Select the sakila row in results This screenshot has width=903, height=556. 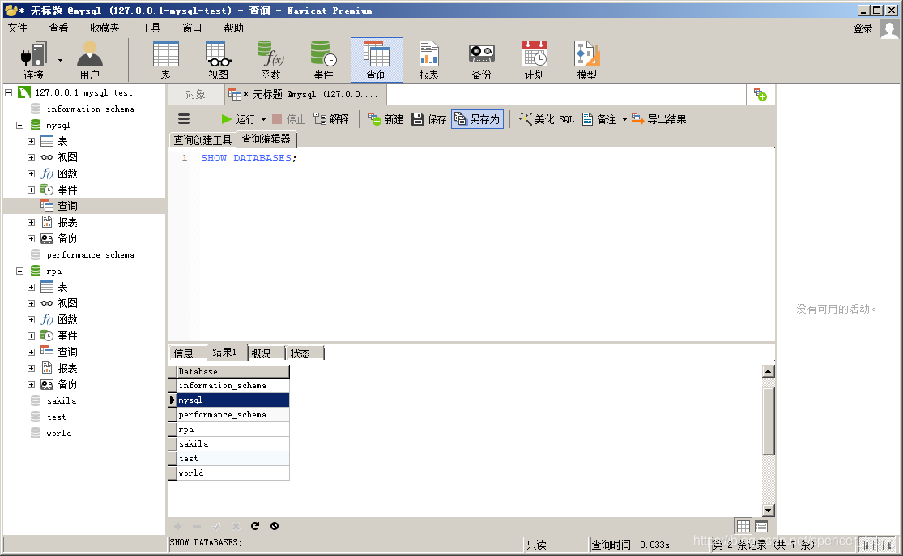click(x=232, y=443)
